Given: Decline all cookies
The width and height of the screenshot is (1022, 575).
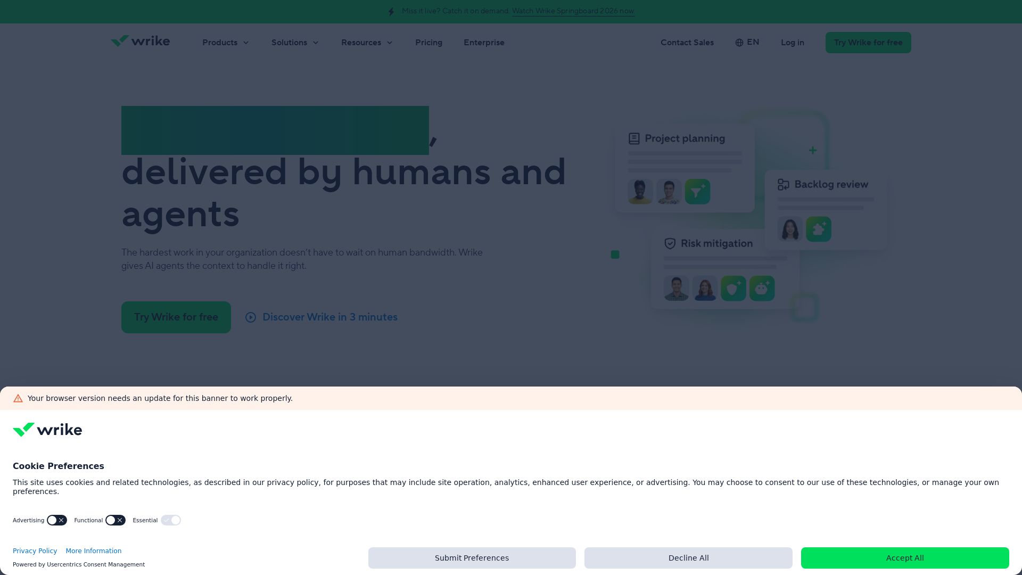Looking at the screenshot, I should [688, 558].
